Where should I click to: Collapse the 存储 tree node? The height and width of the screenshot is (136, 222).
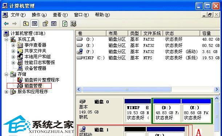[x=6, y=74]
